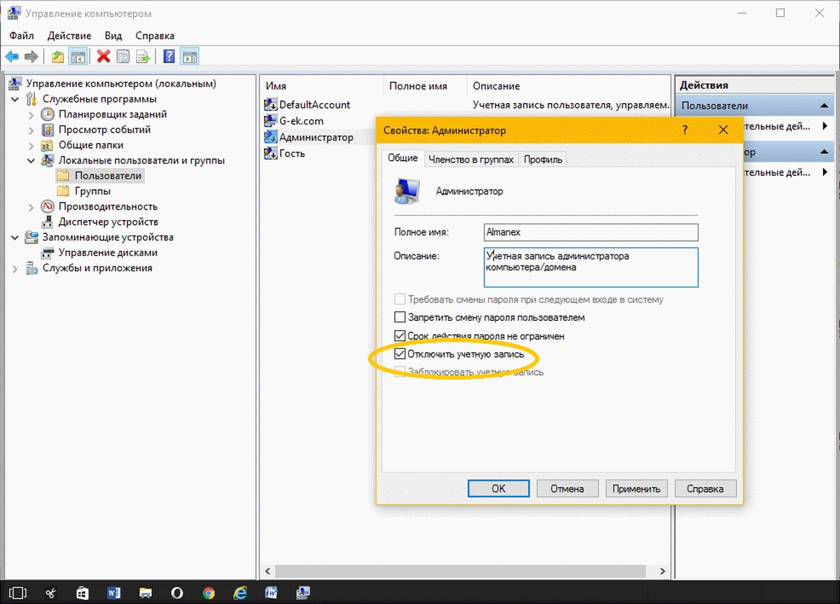
Task: Open the 'Действие' menu
Action: (x=69, y=36)
